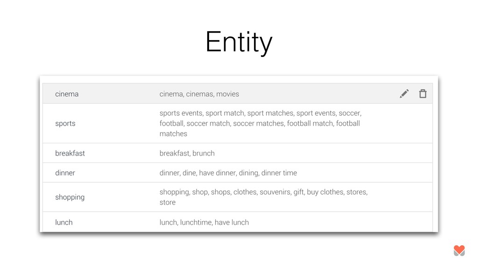Click the orange heart logo icon

[459, 250]
